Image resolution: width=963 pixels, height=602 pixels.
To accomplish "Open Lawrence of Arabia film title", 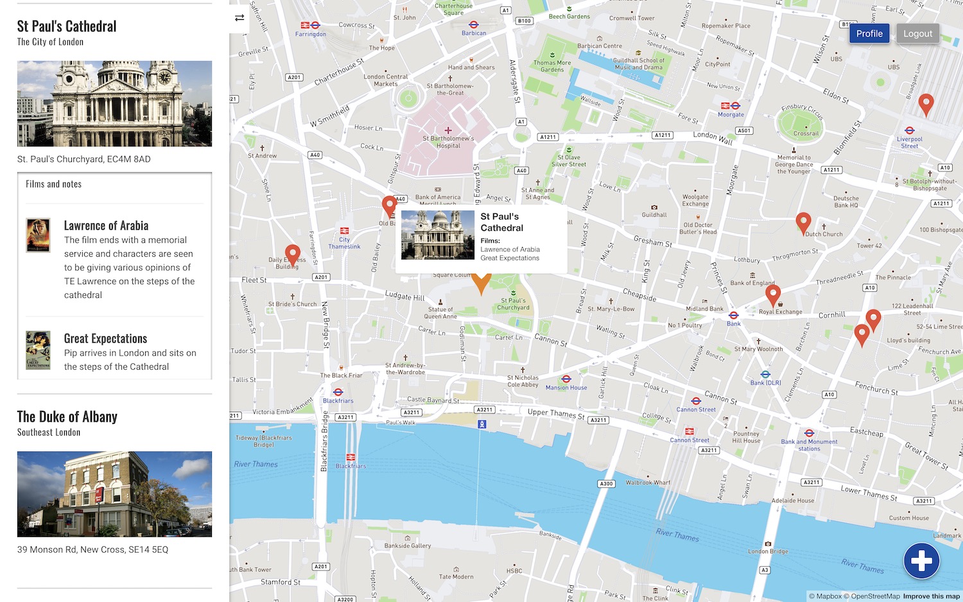I will click(106, 226).
